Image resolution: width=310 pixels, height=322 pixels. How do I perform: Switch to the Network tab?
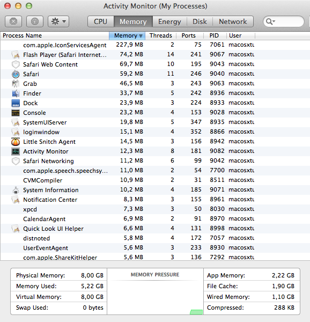click(233, 21)
